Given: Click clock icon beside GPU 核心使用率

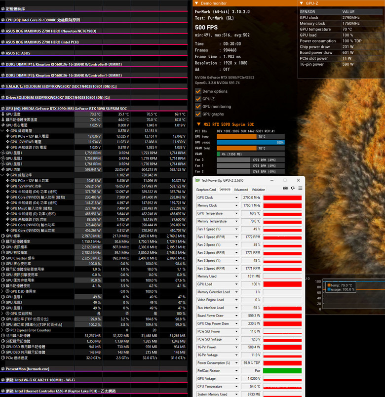Looking at the screenshot, I should coord(3,264).
